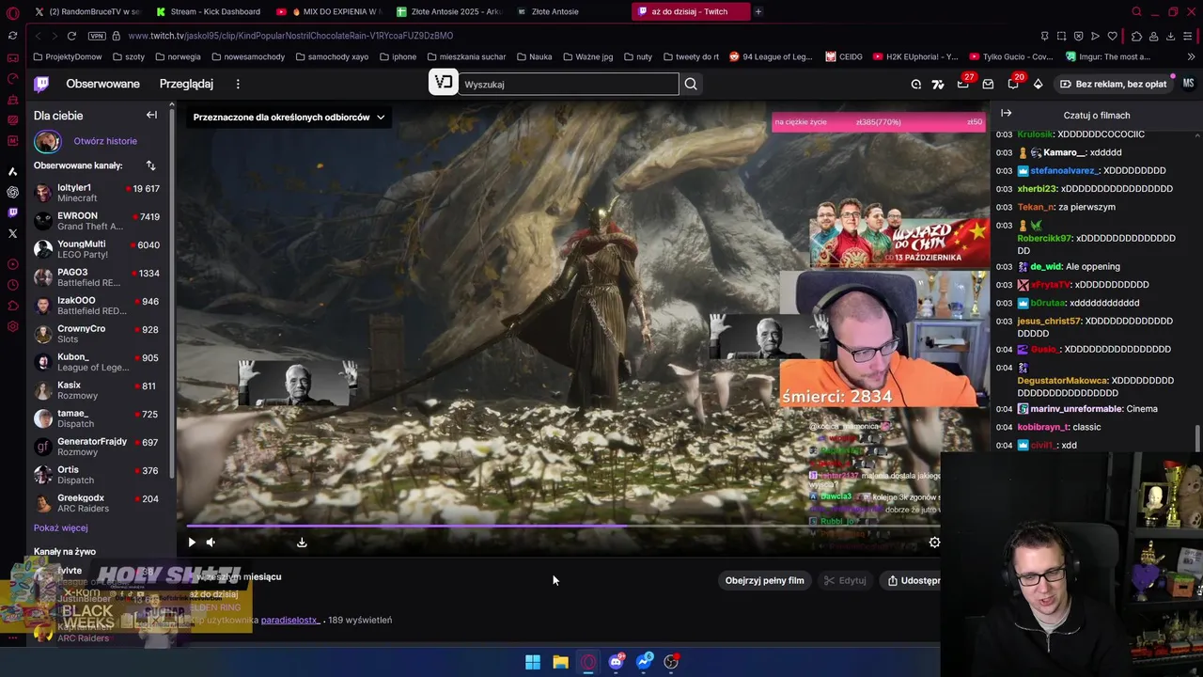This screenshot has height=677, width=1203.
Task: Click the Wyszukaj search input
Action: 569,84
